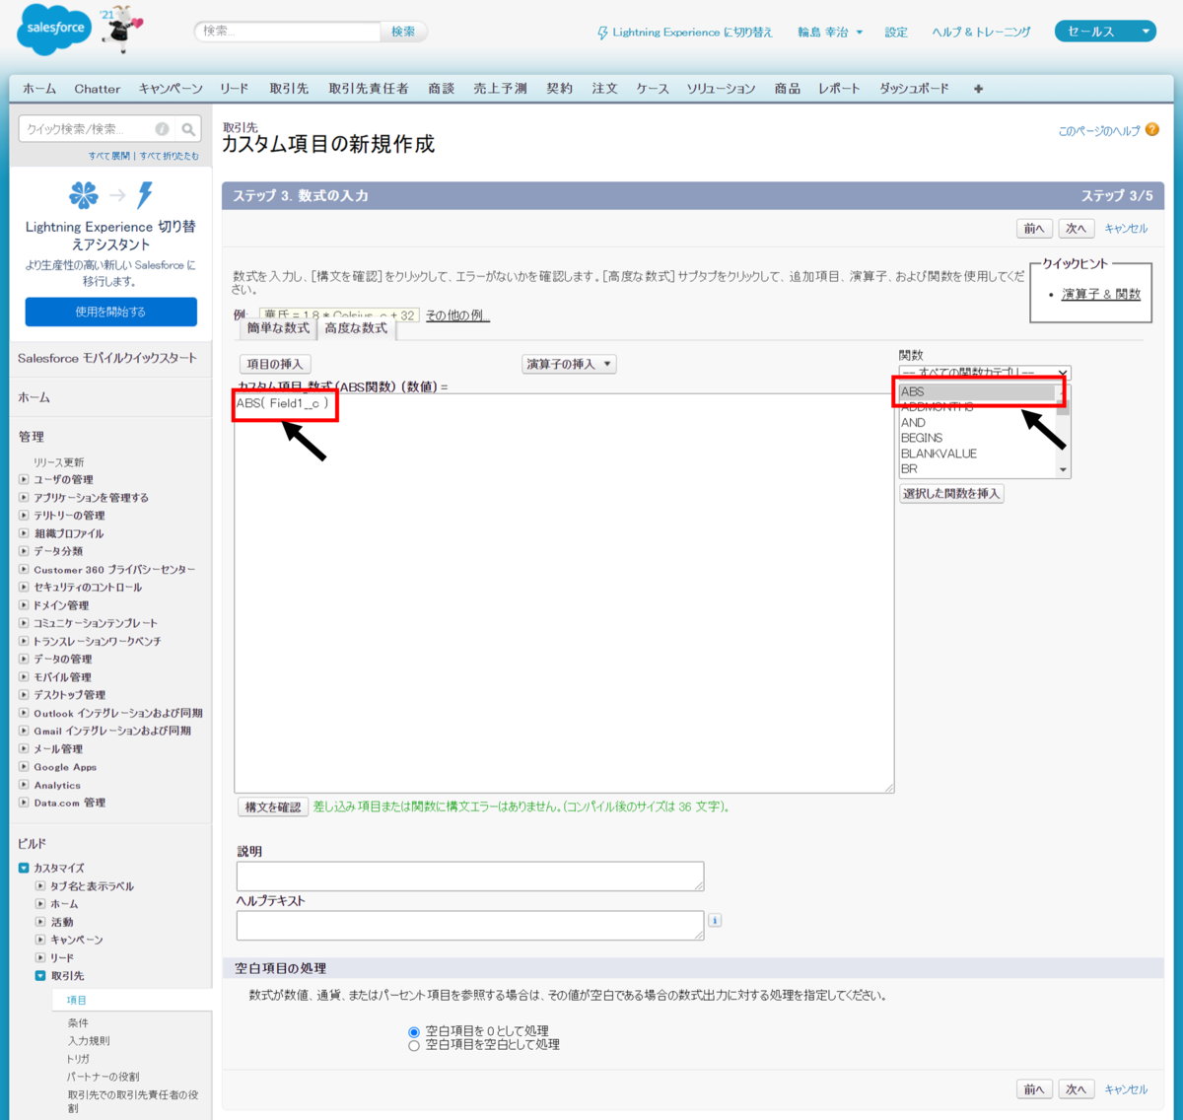
Task: Open the function category dropdown
Action: (x=984, y=373)
